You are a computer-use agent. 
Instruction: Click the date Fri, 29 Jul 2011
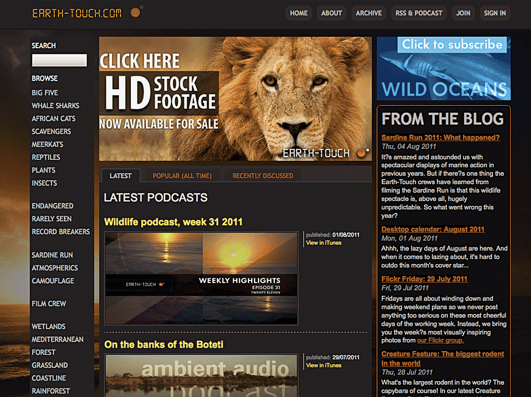click(x=405, y=288)
